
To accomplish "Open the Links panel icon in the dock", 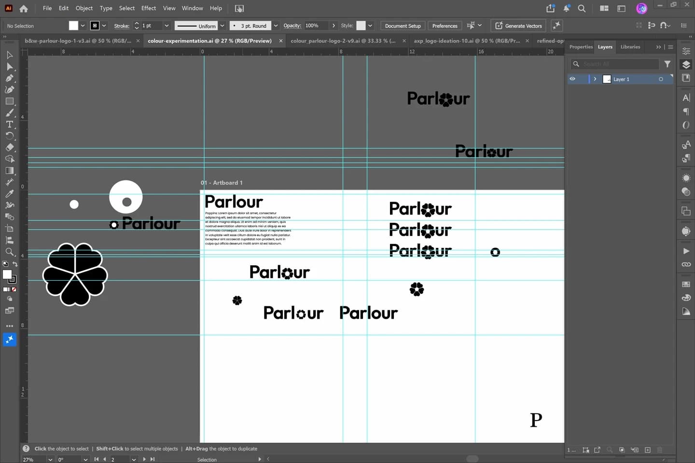I will click(x=686, y=265).
